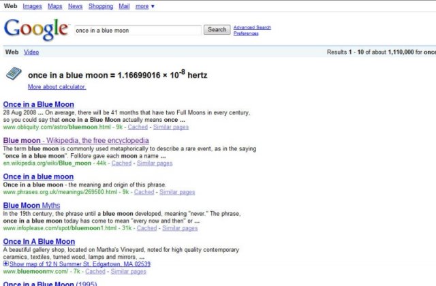
Task: Click the 'More about calculator' link
Action: pos(57,87)
